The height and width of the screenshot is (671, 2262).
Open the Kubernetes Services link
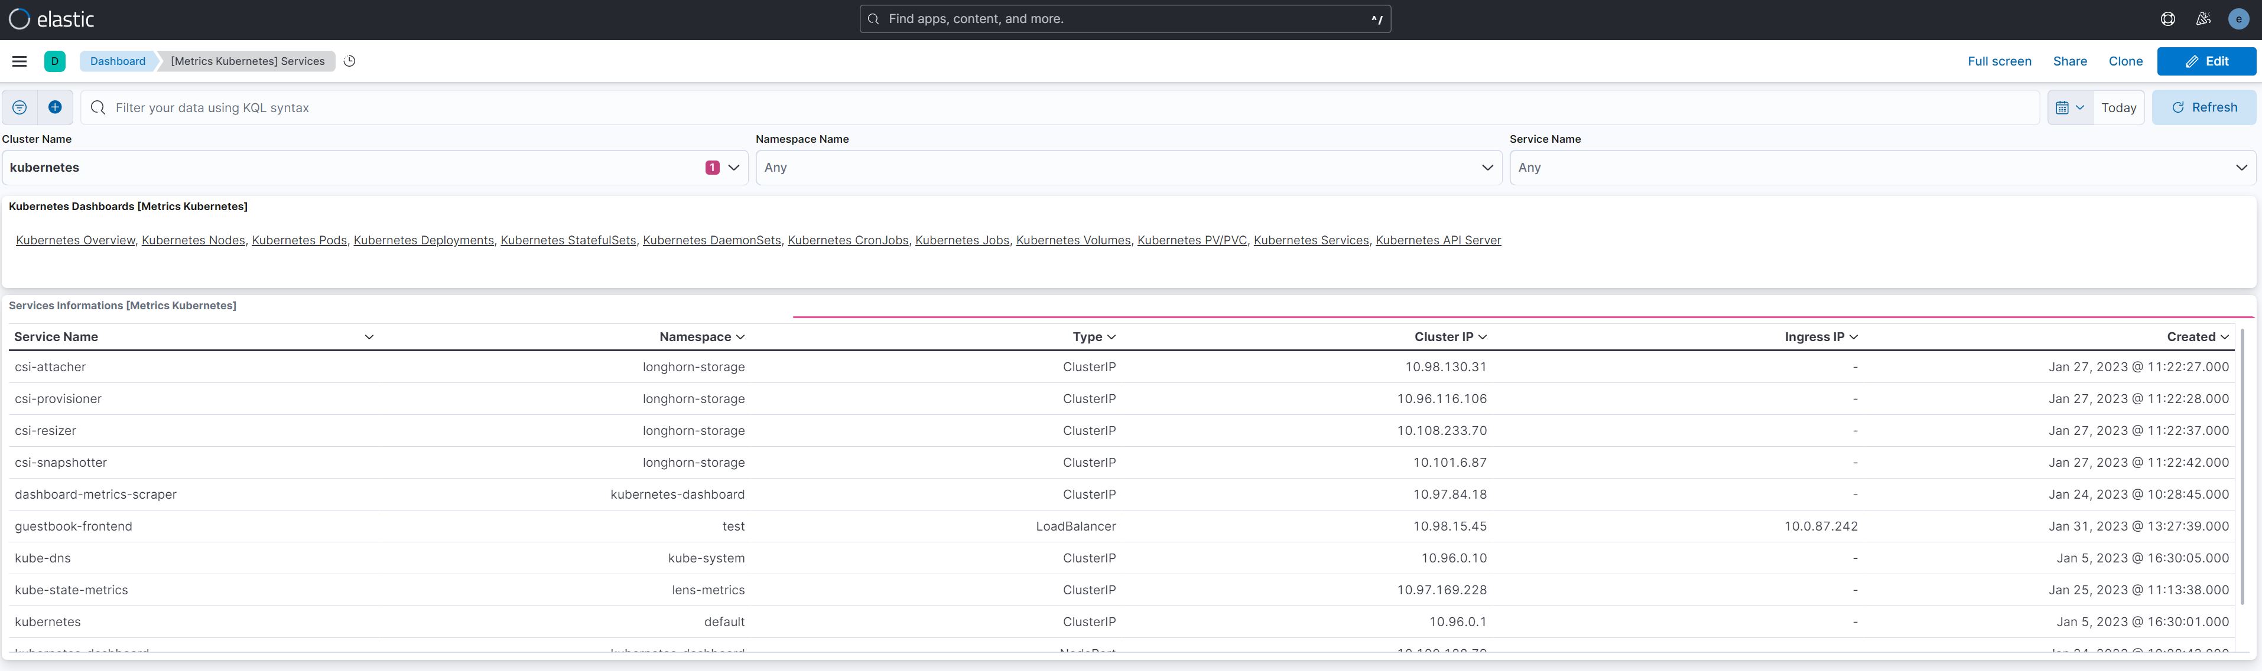point(1311,240)
